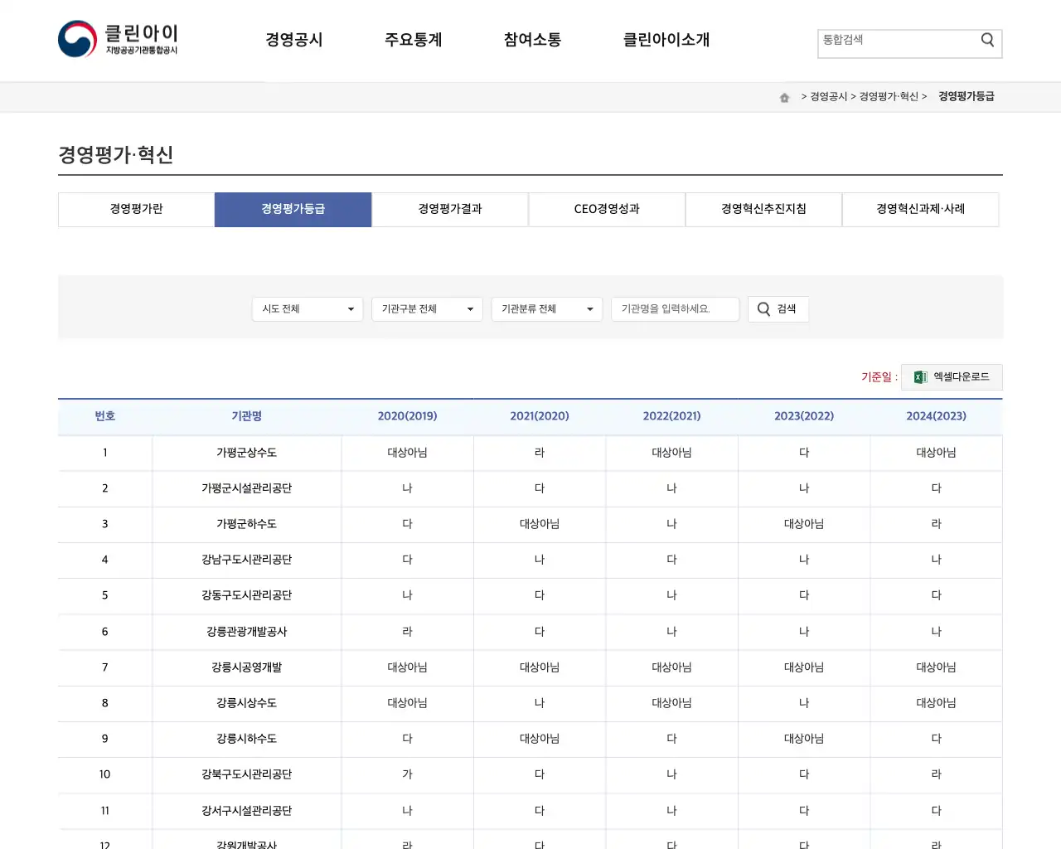1061x849 pixels.
Task: Switch to the 경영혁신과제·사례 tab
Action: [920, 209]
